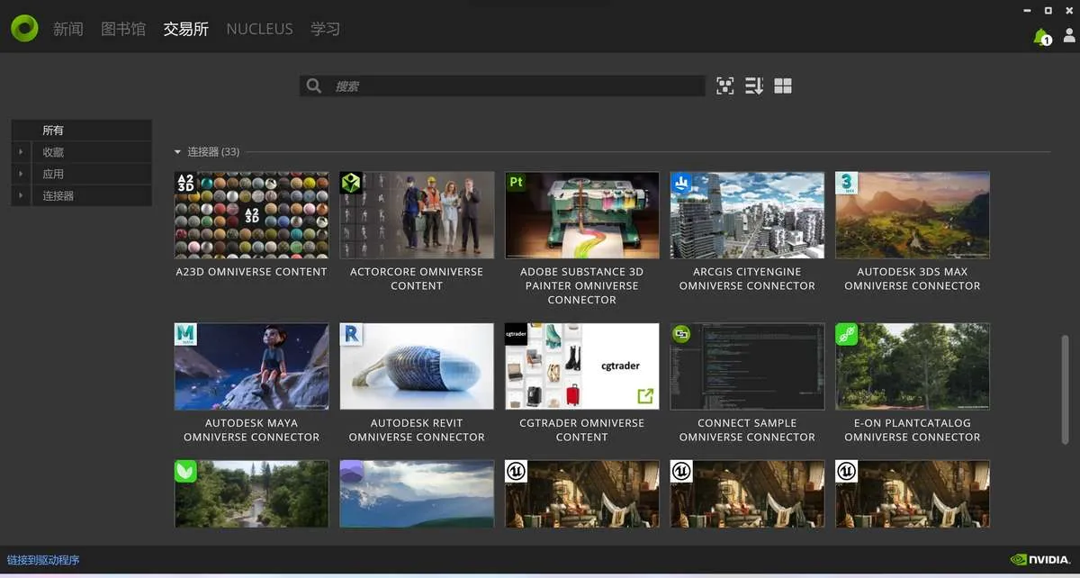The image size is (1080, 578).
Task: Click ADOBE SUBSTANCE 3D PAINTER connector title
Action: (x=582, y=285)
